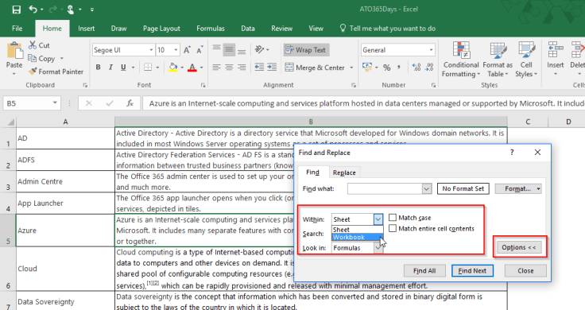This screenshot has width=585, height=310.
Task: Cut the selected cell content
Action: click(39, 45)
